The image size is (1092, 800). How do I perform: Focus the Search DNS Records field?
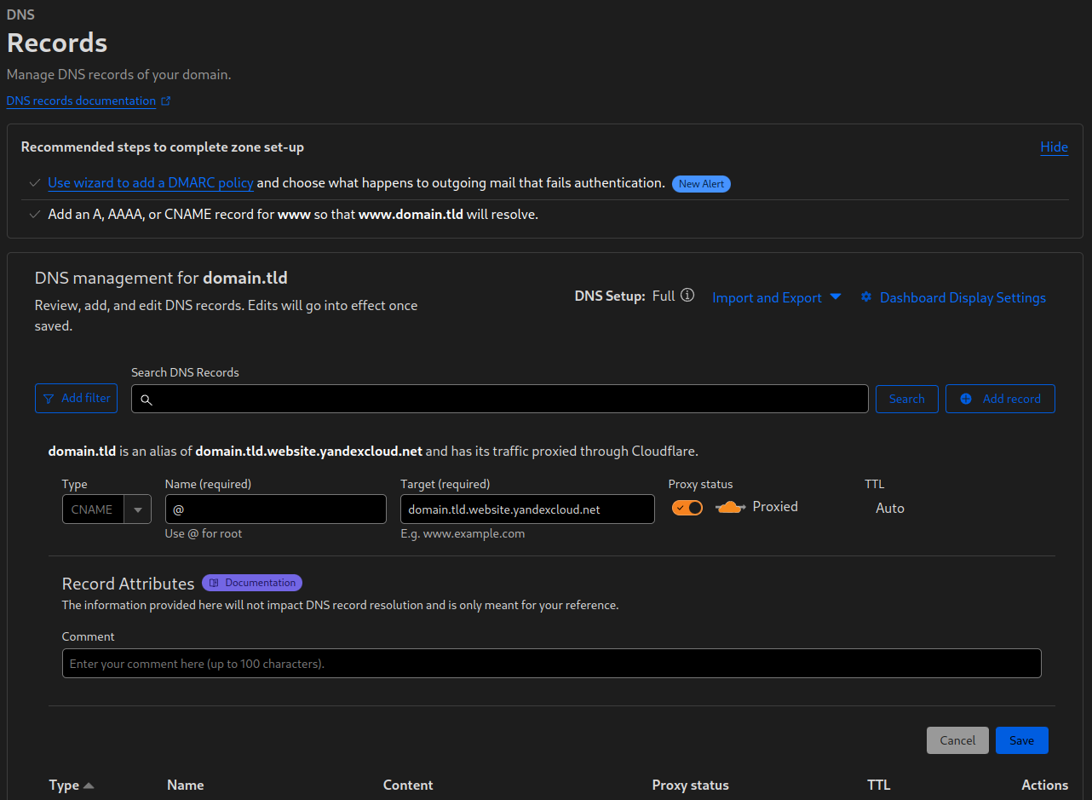pyautogui.click(x=500, y=399)
